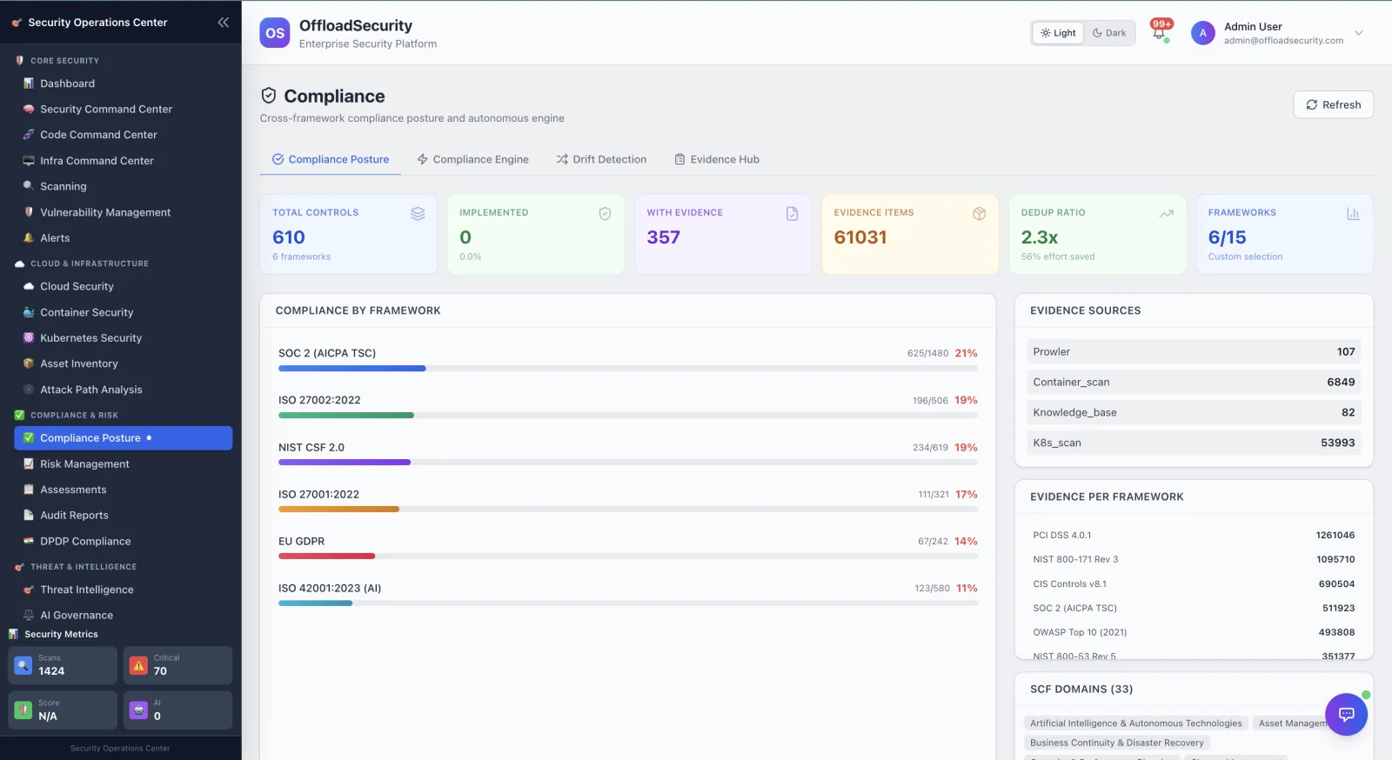
Task: Select the PCI DSS 4.0.1 evidence row
Action: click(x=1194, y=536)
